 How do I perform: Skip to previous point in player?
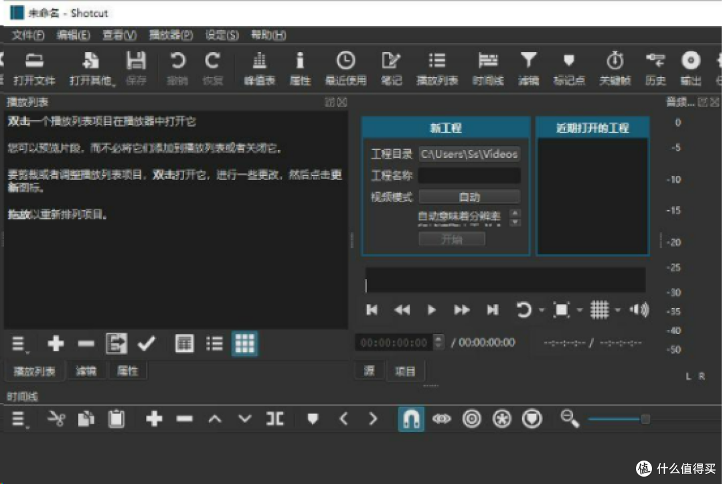tap(372, 310)
